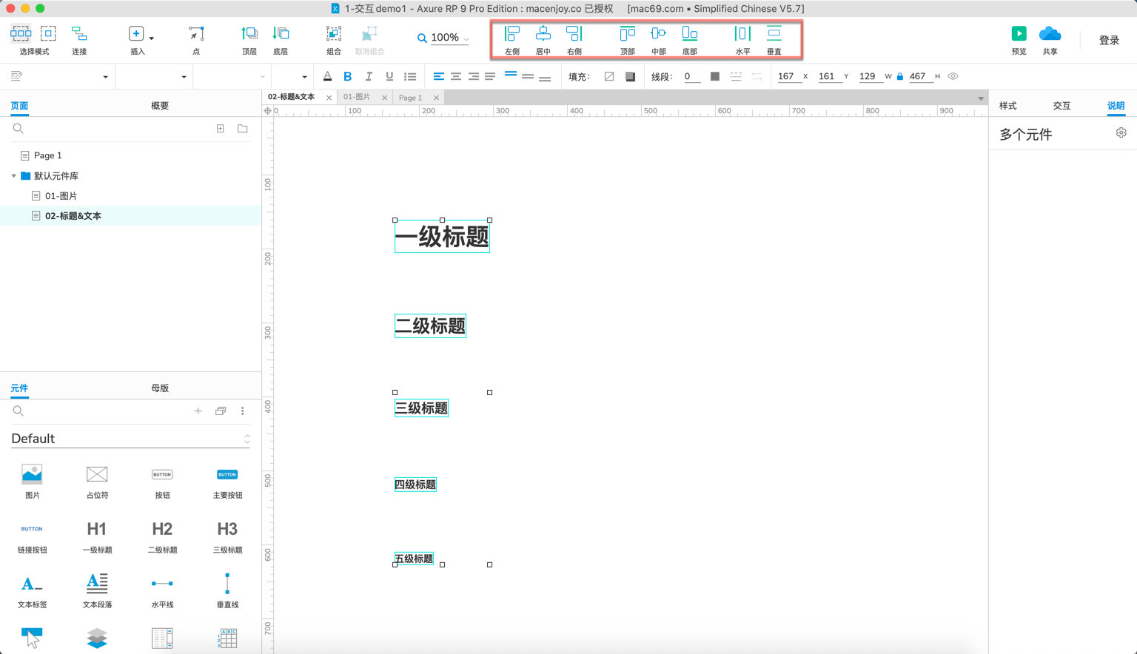The width and height of the screenshot is (1137, 654).
Task: Close the 02-标题&文本 tab
Action: [329, 98]
